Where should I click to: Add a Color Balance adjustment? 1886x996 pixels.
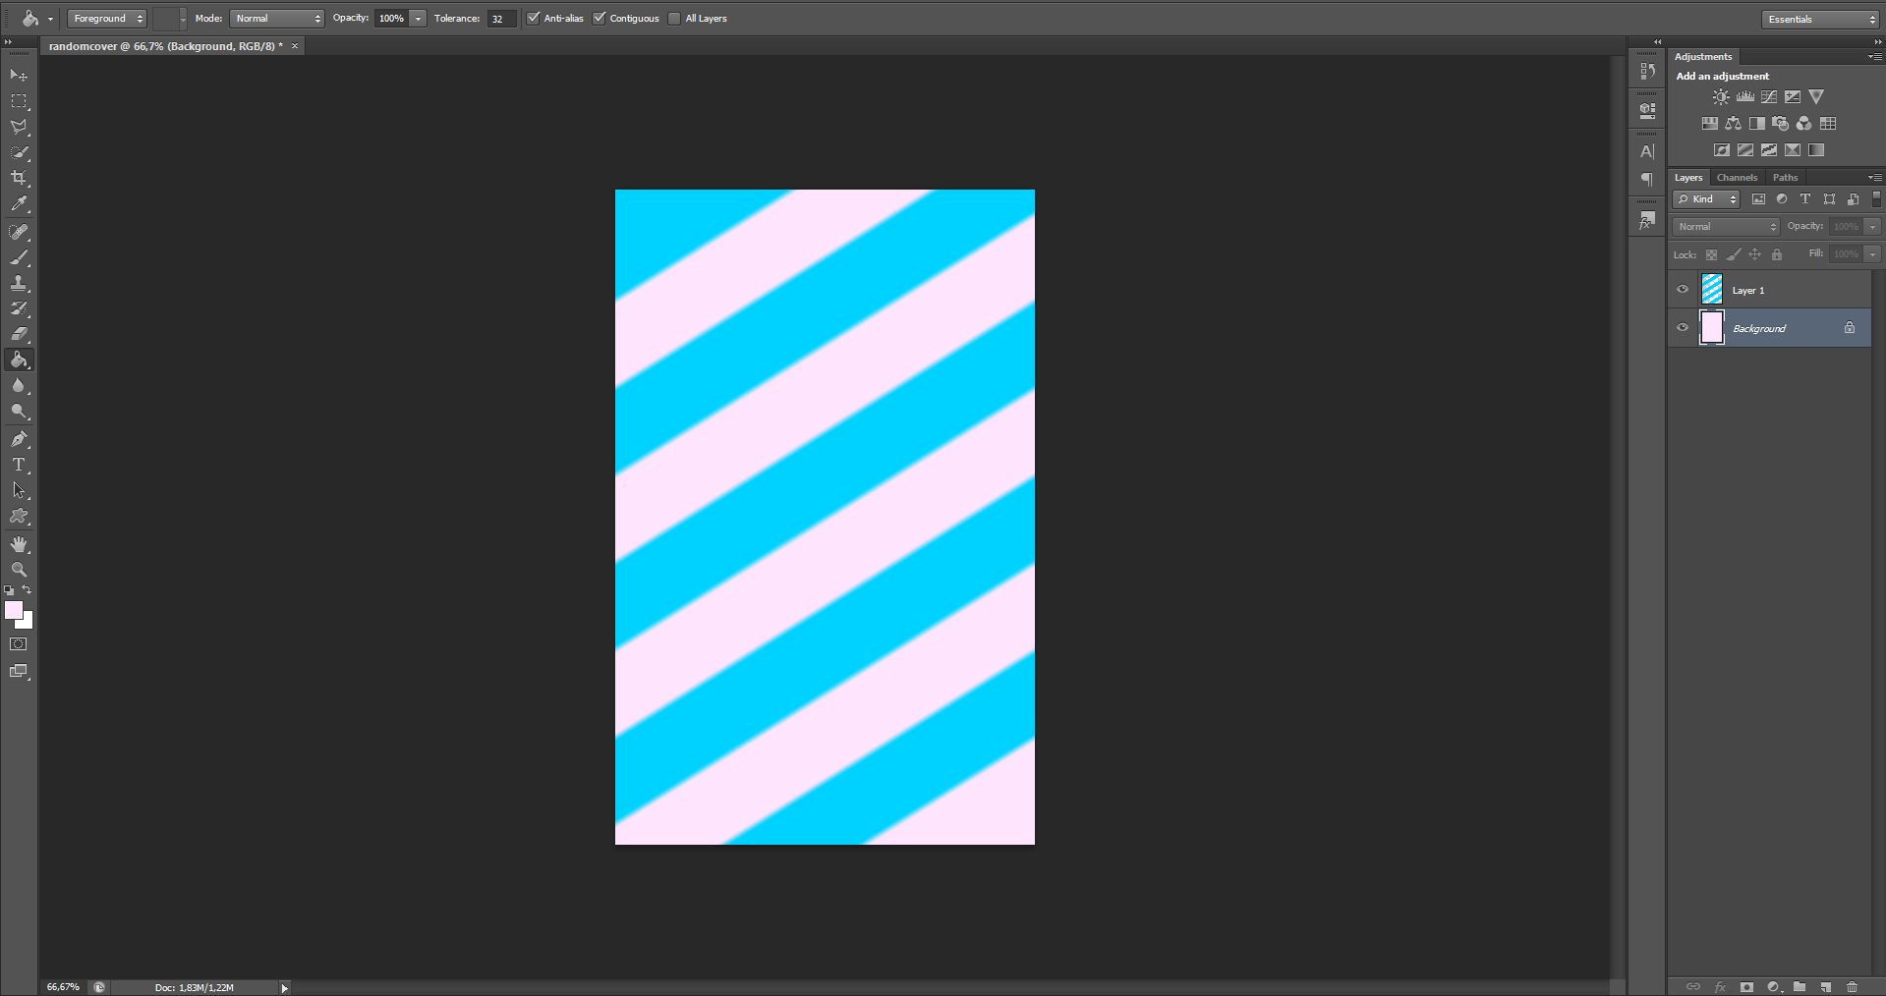1734,123
